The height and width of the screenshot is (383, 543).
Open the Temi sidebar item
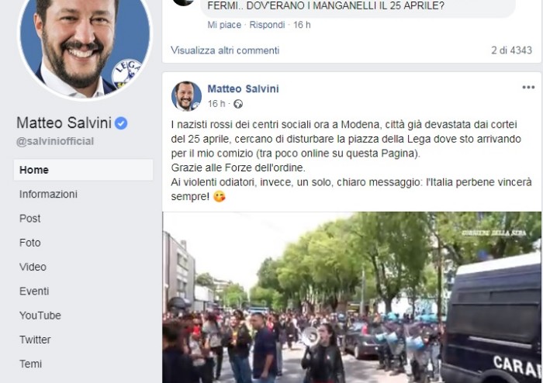point(30,364)
